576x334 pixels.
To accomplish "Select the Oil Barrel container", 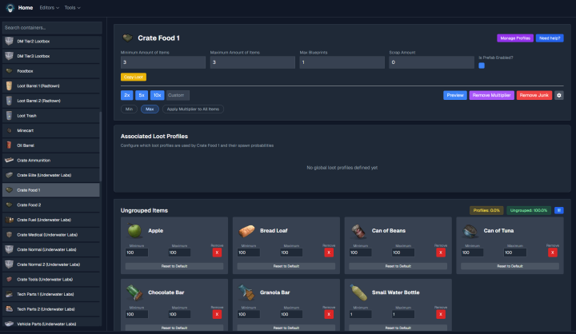I will coord(51,145).
